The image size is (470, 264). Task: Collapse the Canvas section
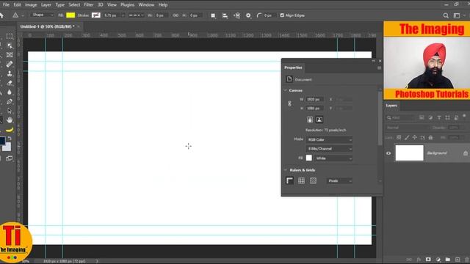click(x=286, y=90)
